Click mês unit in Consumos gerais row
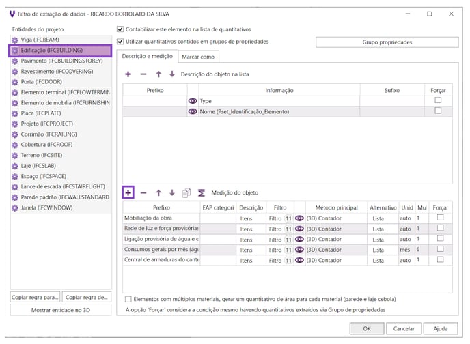The image size is (470, 344). [406, 250]
